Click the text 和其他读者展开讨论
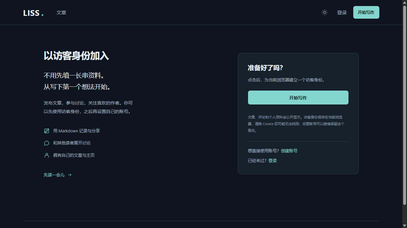This screenshot has height=228, width=407. [72, 143]
